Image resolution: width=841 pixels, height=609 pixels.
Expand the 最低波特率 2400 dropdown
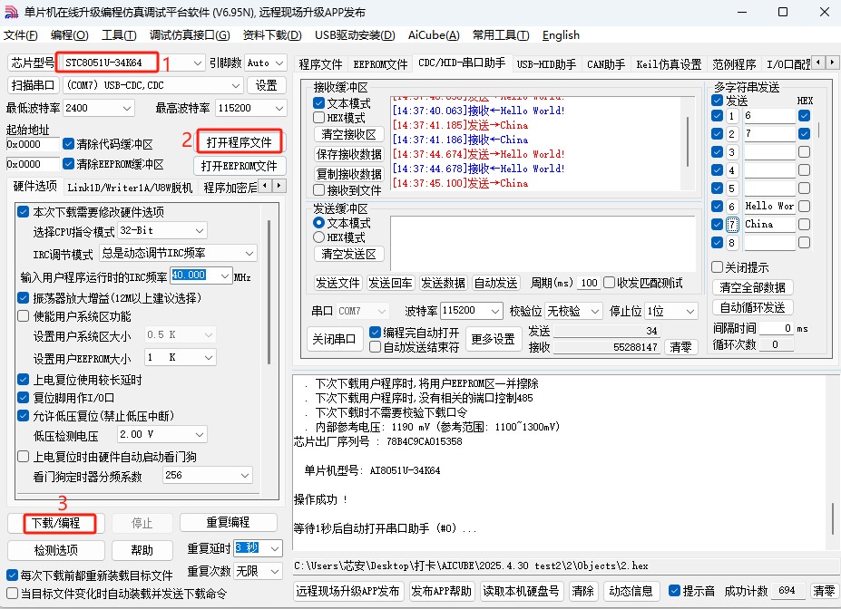127,108
